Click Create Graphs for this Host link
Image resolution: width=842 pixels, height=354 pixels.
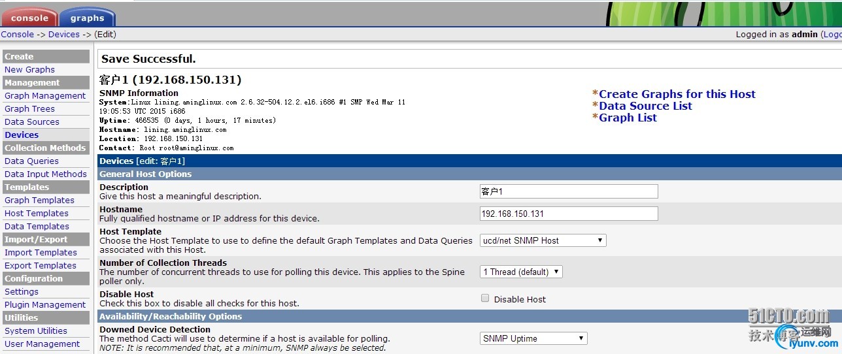coord(677,94)
